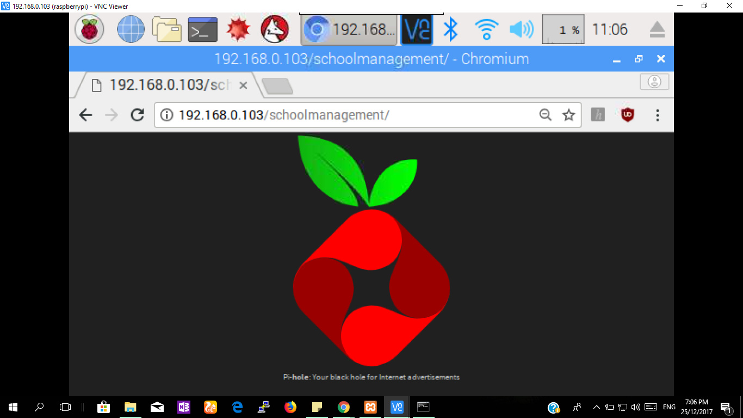Click the Pi-hole logo image

(x=371, y=250)
